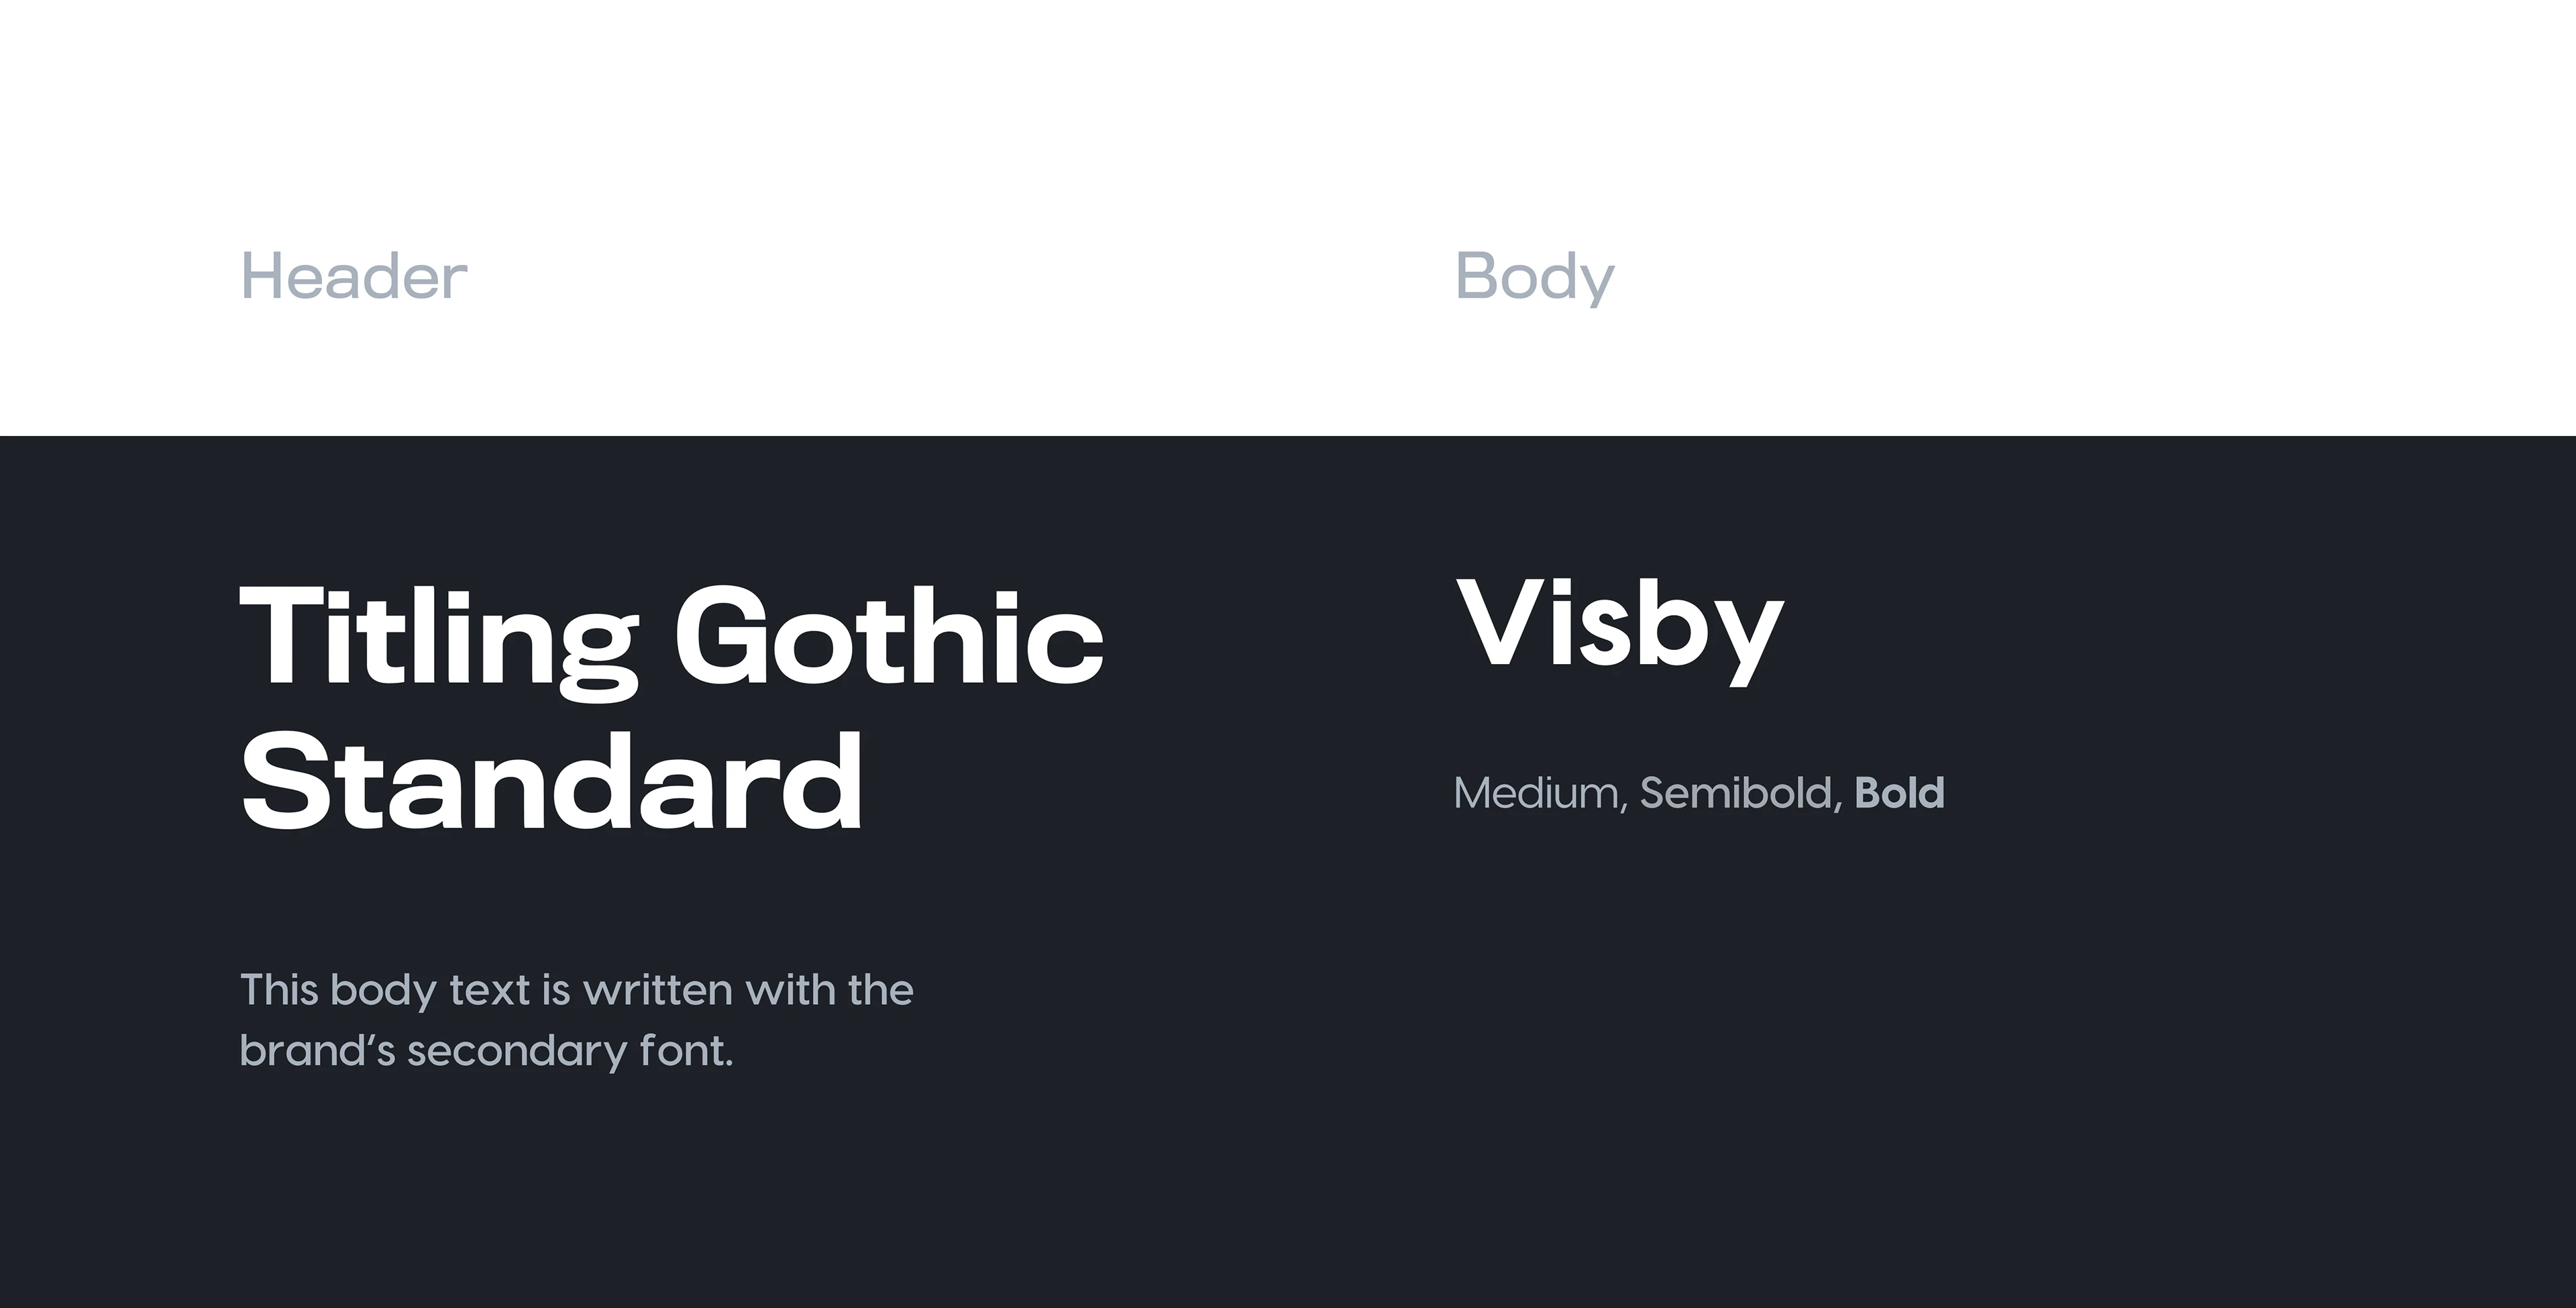Click the gray "Header" column label
The image size is (2576, 1308).
354,277
